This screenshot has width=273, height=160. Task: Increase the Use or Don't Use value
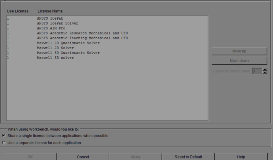(265, 69)
